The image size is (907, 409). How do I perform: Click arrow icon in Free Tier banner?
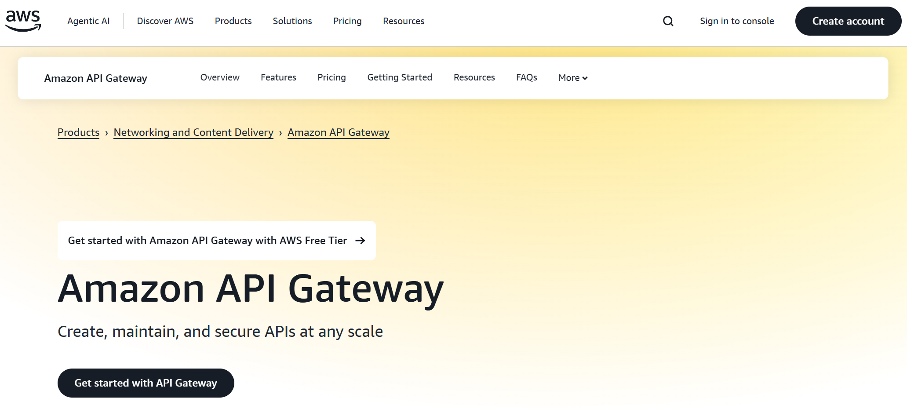[360, 241]
